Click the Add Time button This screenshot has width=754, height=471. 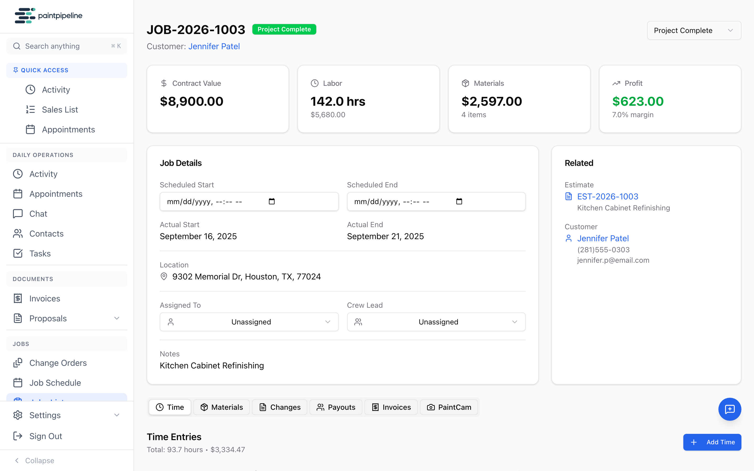(x=712, y=442)
